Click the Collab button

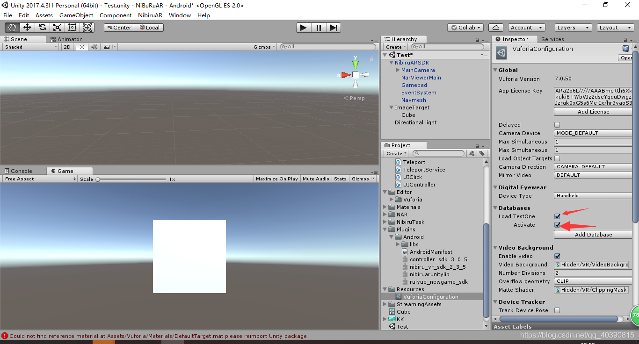tap(465, 28)
